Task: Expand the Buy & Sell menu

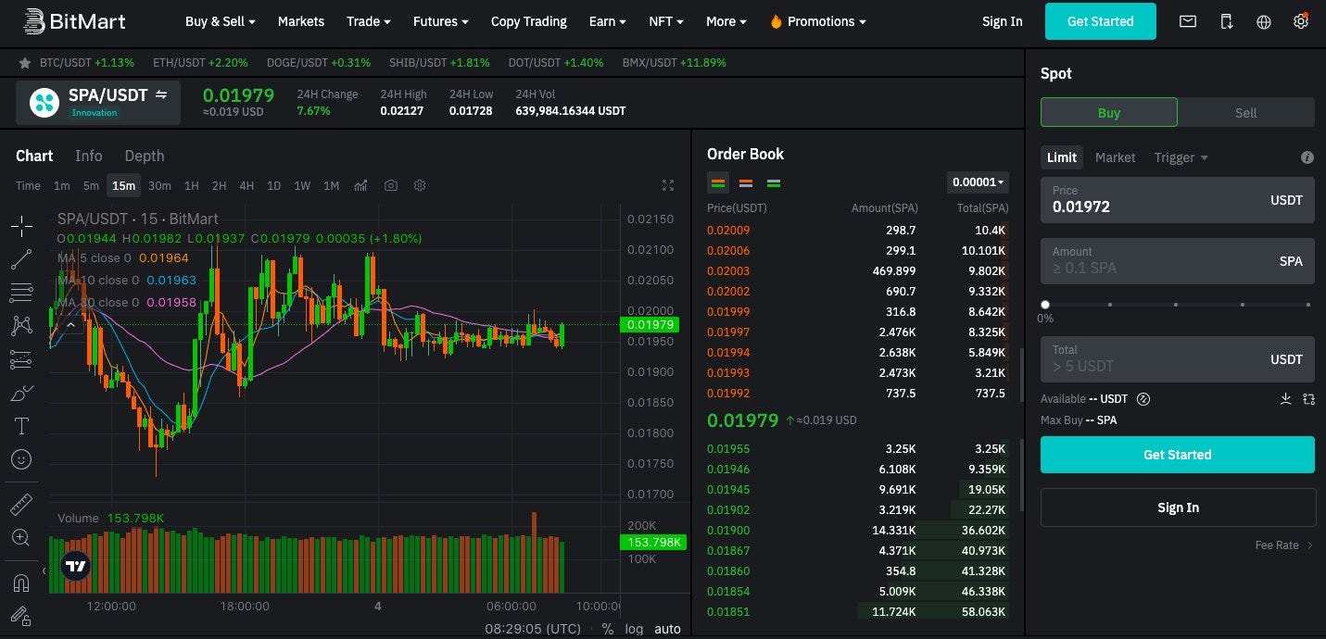Action: 221,21
